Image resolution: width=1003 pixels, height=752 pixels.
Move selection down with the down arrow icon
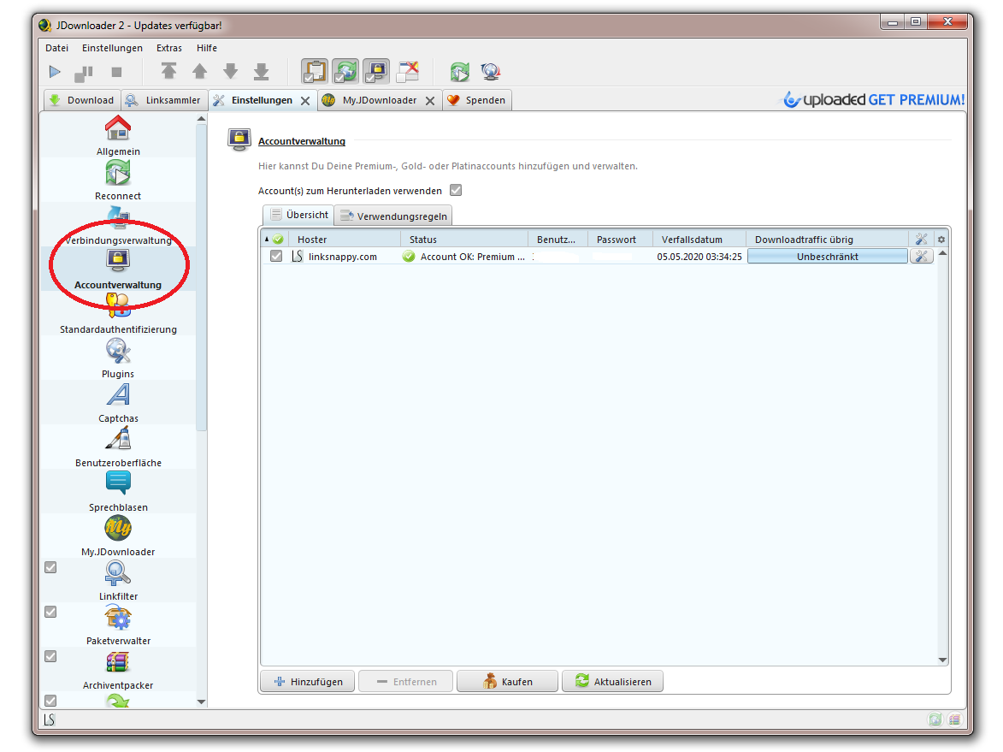click(x=230, y=71)
